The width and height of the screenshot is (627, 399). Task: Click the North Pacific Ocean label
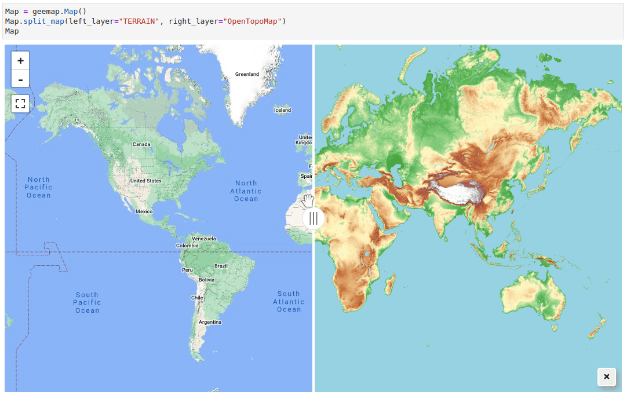coord(38,188)
